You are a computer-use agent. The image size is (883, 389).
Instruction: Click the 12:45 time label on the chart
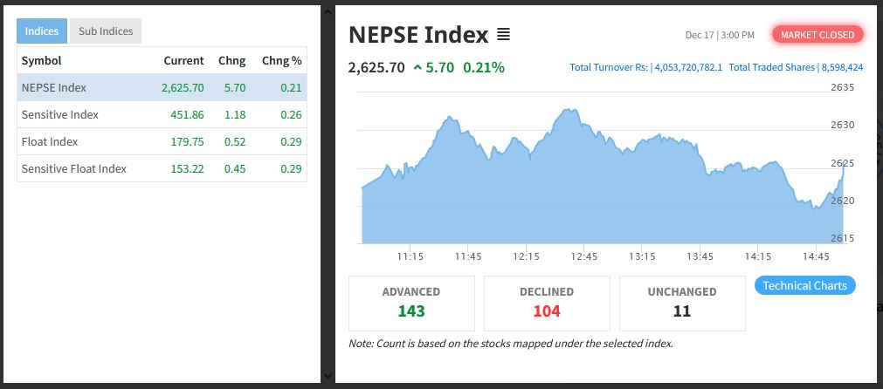point(584,256)
